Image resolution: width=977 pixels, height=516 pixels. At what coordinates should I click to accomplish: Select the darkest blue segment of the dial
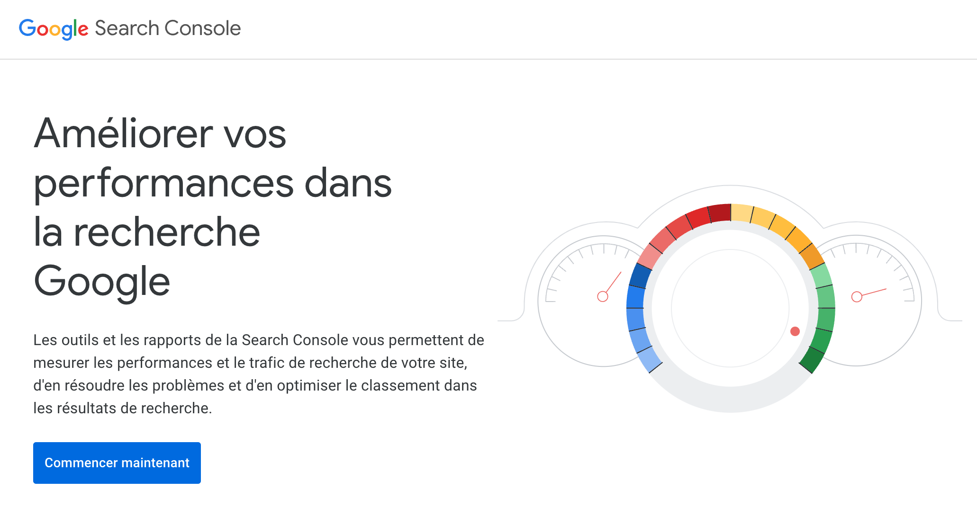[641, 276]
